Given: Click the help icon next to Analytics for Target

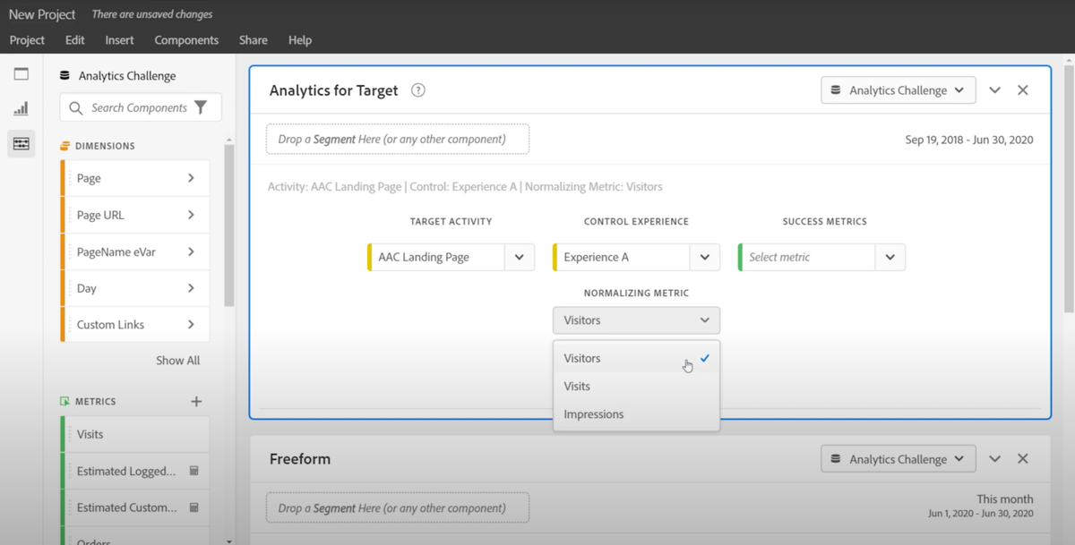Looking at the screenshot, I should pyautogui.click(x=417, y=90).
